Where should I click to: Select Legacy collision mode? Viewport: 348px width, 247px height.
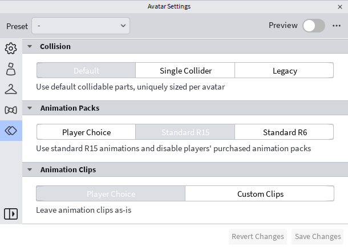click(284, 71)
